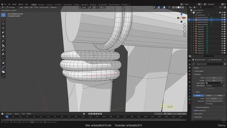Select the Randomize tool
Screen dimensions: 227x128
click(3, 76)
